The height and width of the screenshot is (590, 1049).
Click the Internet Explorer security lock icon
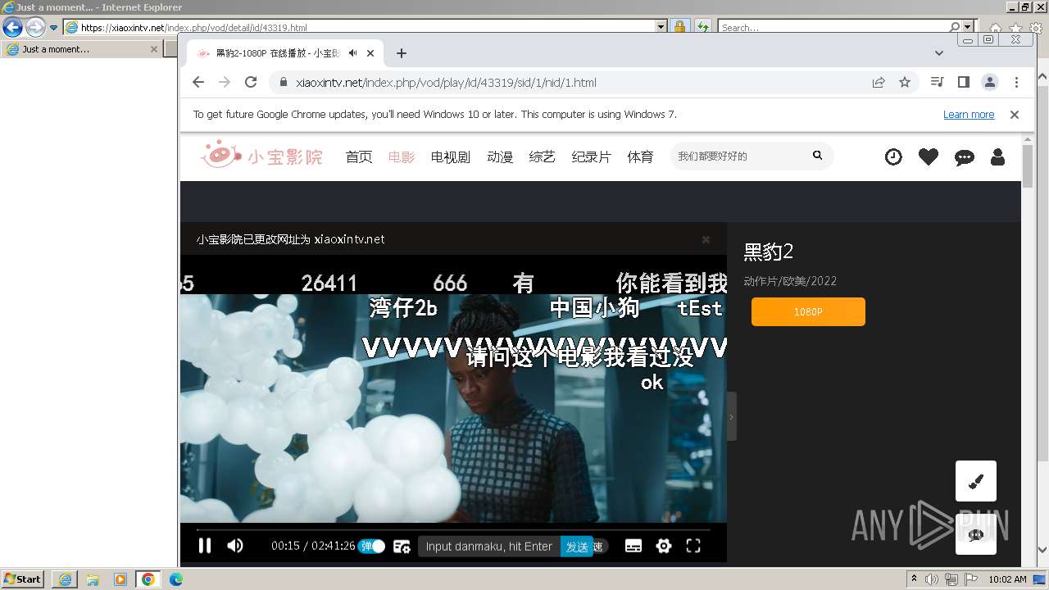679,27
